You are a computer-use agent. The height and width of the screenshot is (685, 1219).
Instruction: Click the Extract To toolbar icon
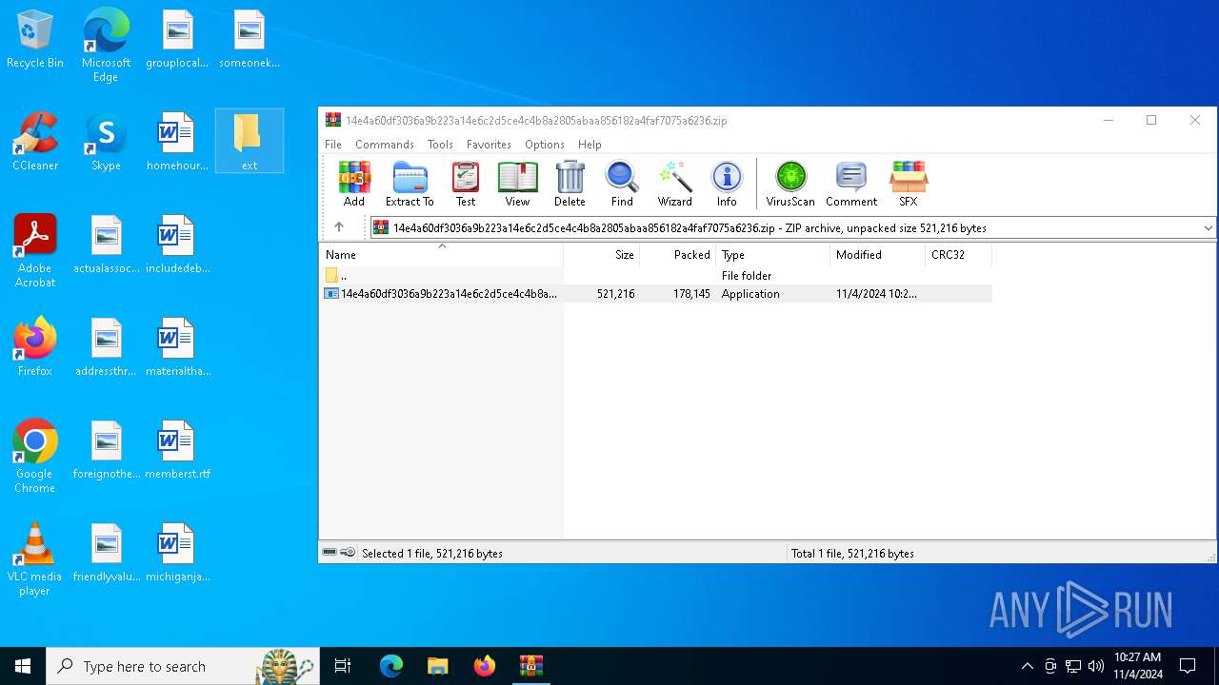click(x=410, y=184)
